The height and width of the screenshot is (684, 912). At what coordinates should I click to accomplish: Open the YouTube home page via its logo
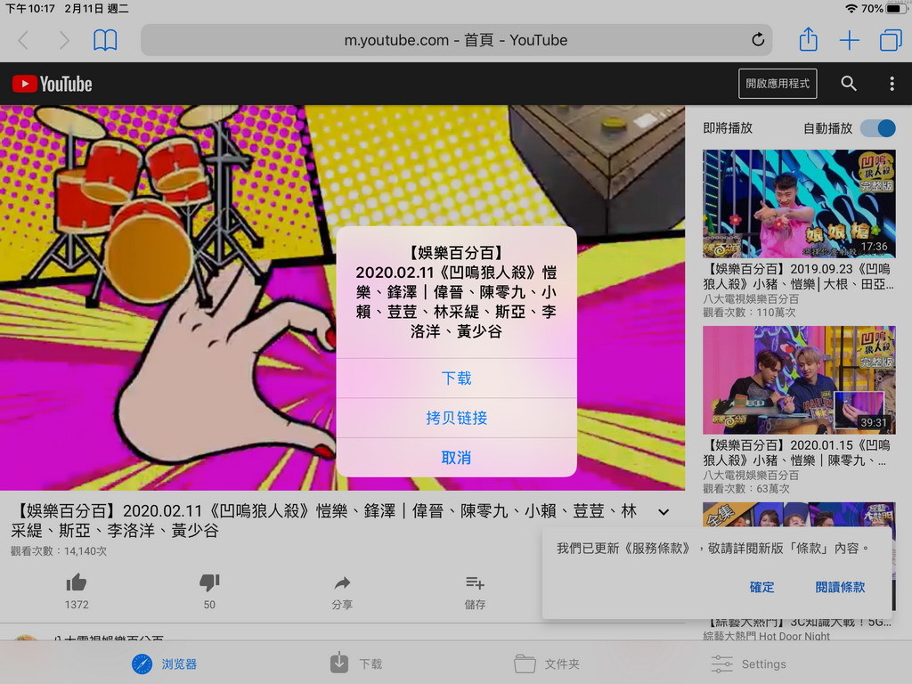[x=51, y=84]
